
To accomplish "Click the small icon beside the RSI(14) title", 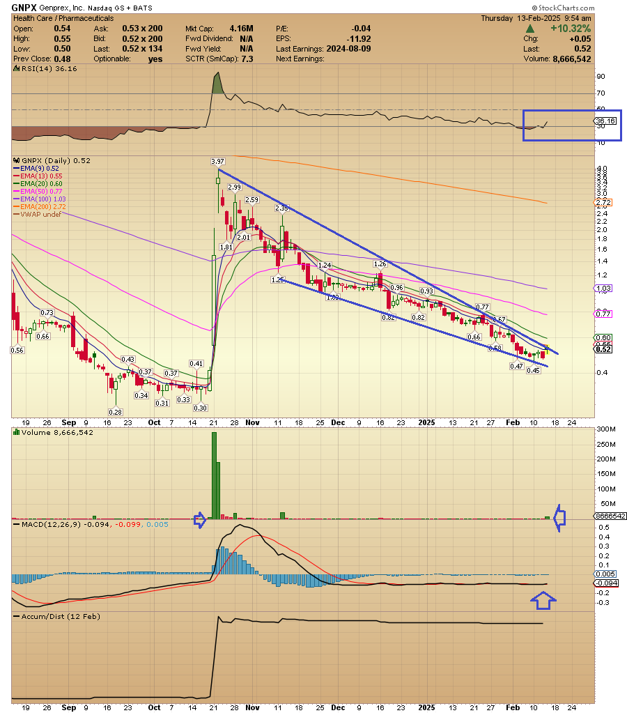I will [x=16, y=69].
